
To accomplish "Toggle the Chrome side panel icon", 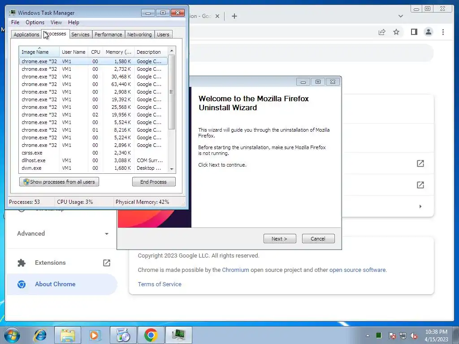I will coord(414,32).
